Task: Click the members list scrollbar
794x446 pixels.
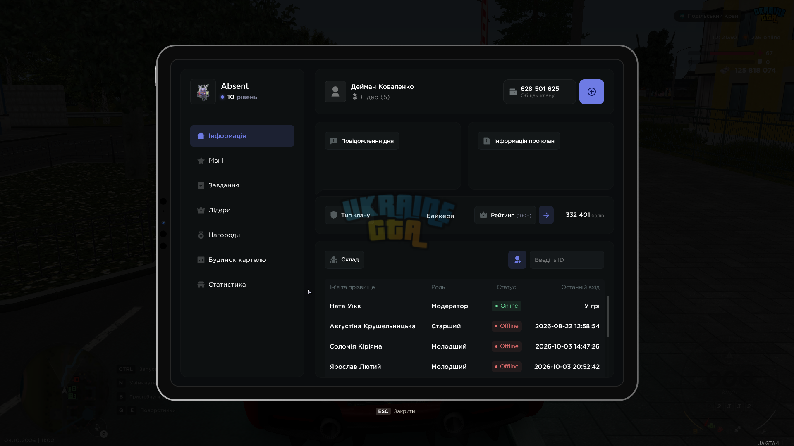Action: [608, 317]
